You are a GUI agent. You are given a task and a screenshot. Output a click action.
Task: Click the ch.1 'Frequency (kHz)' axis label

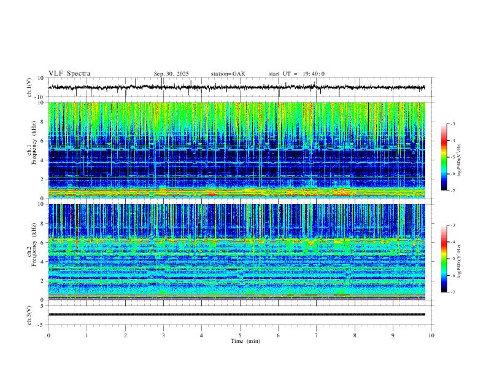(34, 143)
